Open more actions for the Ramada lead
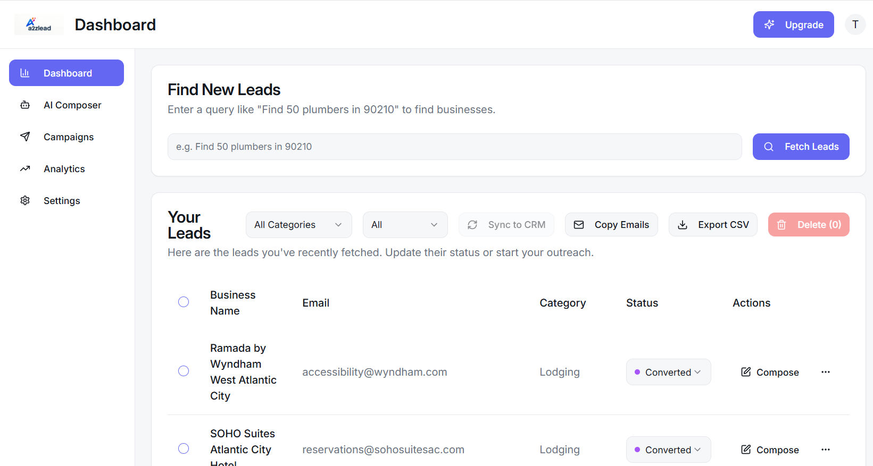The width and height of the screenshot is (873, 466). (x=825, y=372)
